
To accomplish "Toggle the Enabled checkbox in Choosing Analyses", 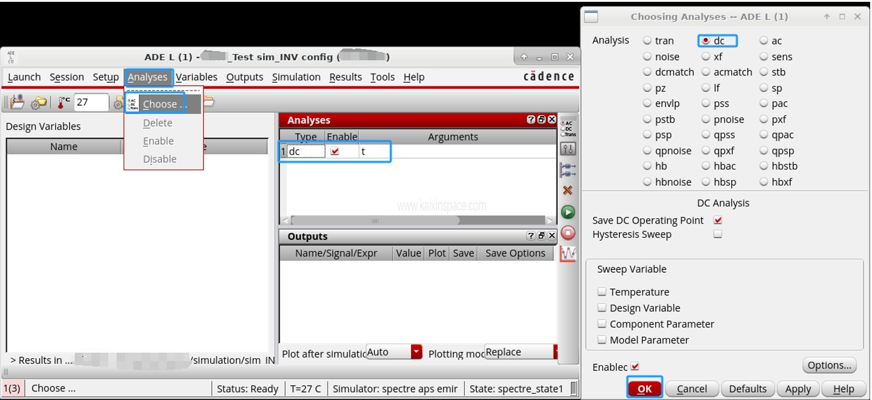I will click(x=635, y=367).
